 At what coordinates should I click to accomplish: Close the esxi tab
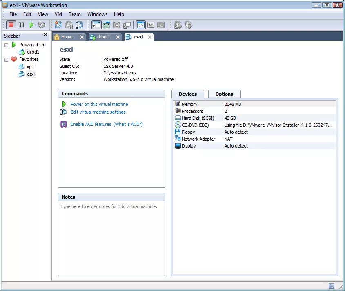(x=149, y=37)
